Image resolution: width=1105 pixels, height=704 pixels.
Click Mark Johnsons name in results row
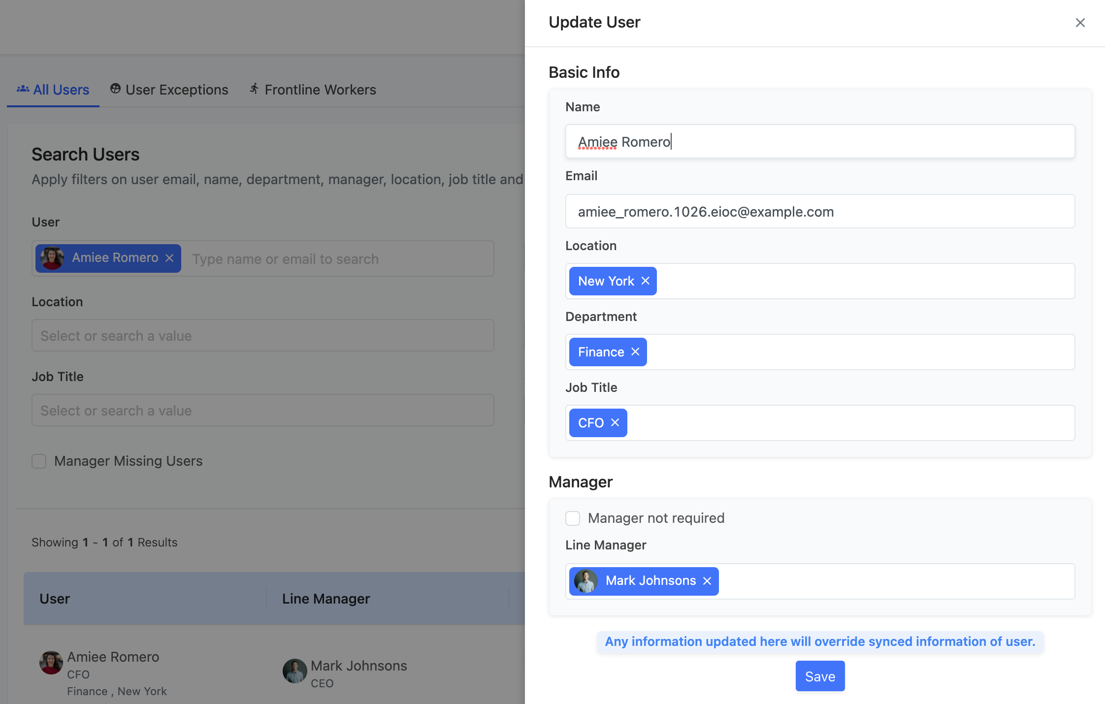pyautogui.click(x=359, y=666)
